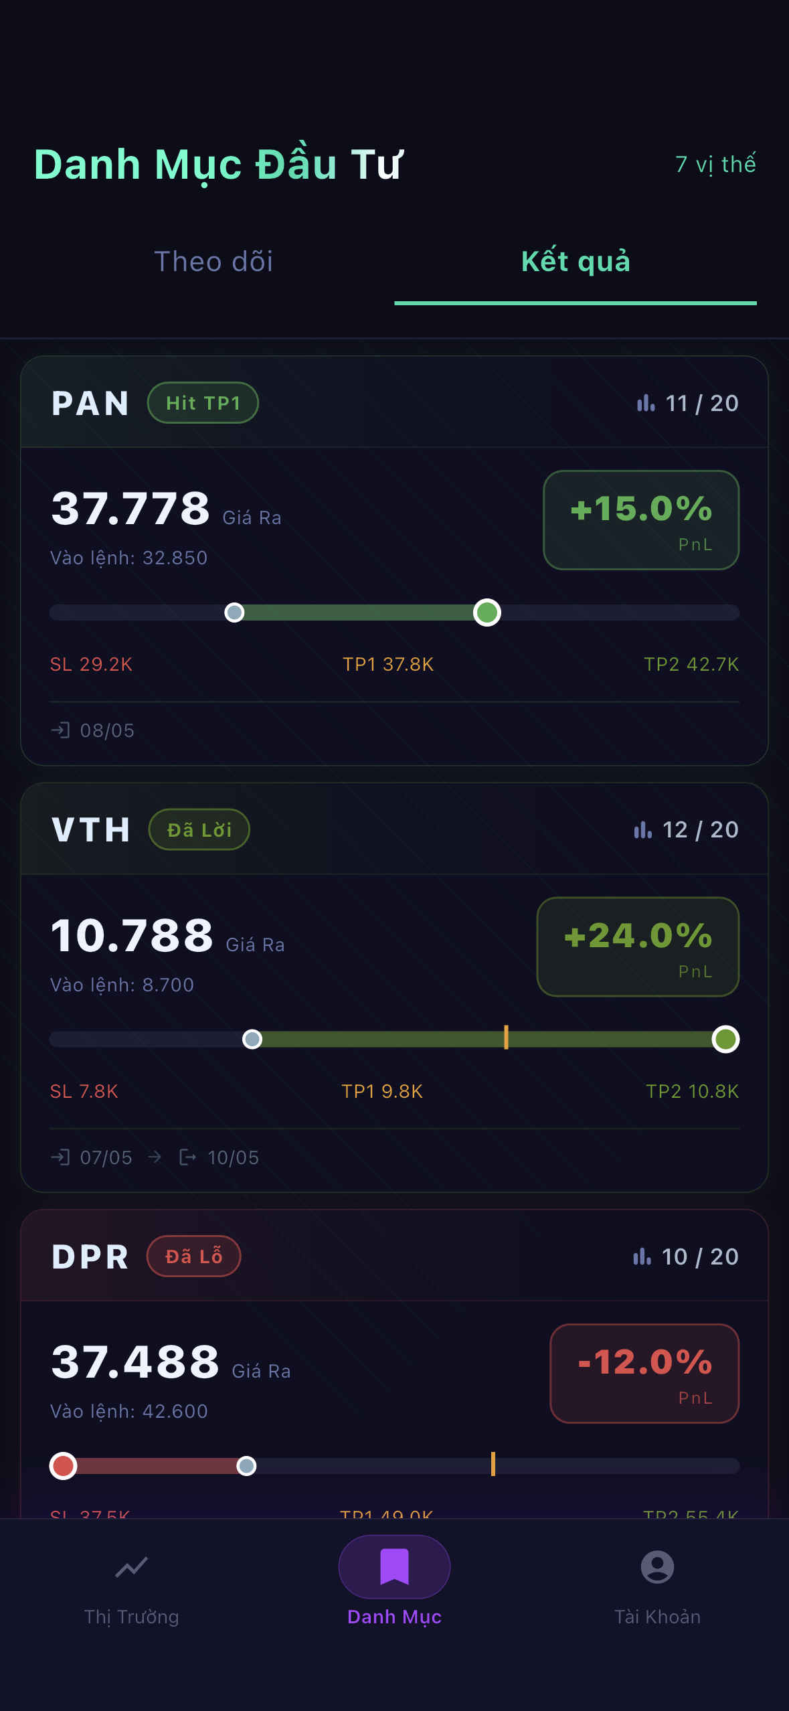Screen dimensions: 789x1711
Task: Open the +15.0% PnL box
Action: coord(641,520)
